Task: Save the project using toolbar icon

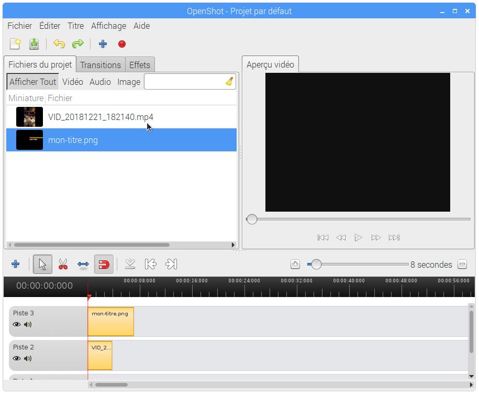Action: [x=34, y=44]
